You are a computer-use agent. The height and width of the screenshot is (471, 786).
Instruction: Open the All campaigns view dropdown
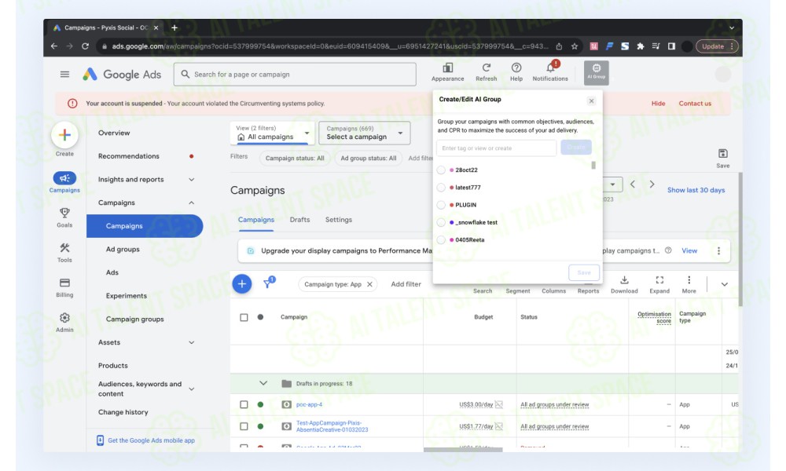tap(272, 133)
